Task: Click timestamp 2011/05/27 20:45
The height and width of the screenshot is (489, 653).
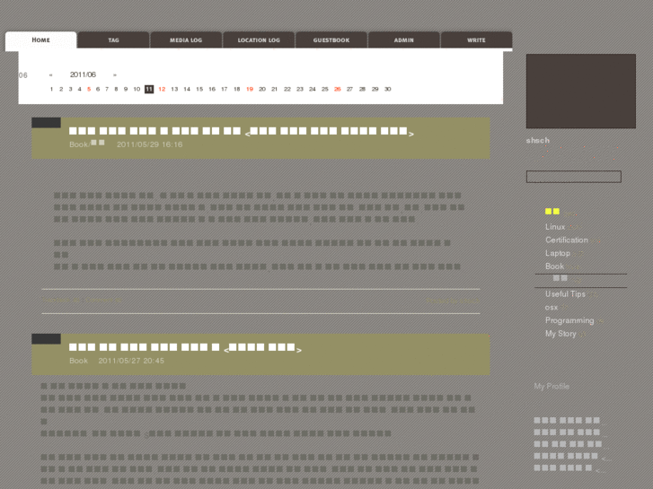Action: tap(131, 361)
